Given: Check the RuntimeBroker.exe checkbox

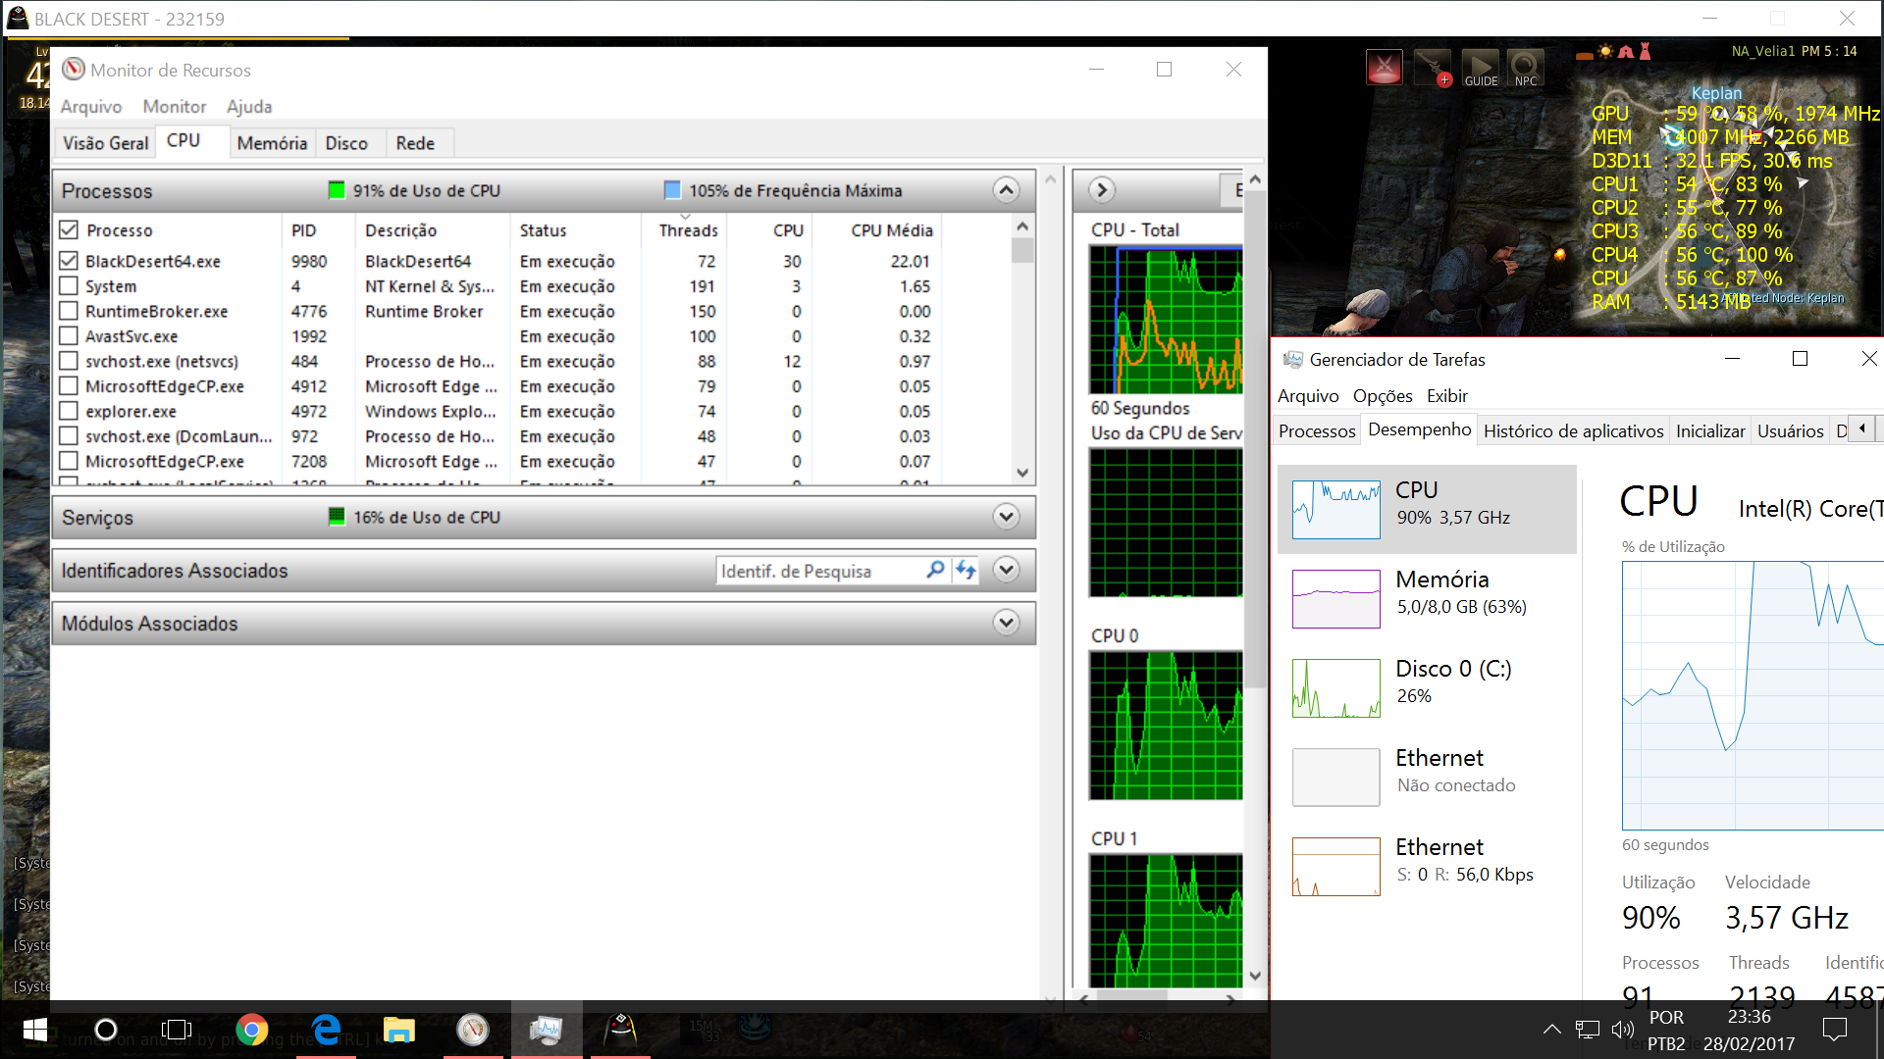Looking at the screenshot, I should click(69, 311).
